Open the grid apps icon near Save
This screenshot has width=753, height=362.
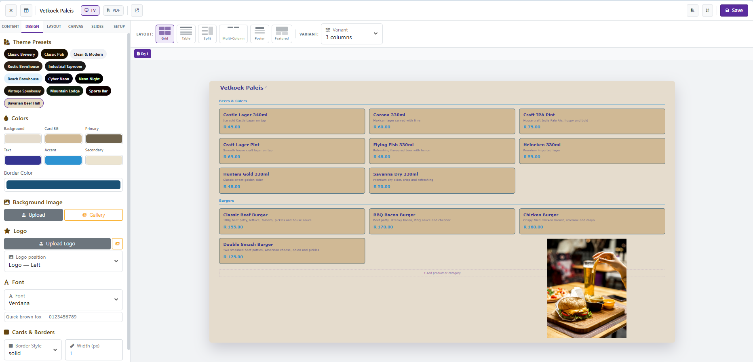pyautogui.click(x=707, y=10)
